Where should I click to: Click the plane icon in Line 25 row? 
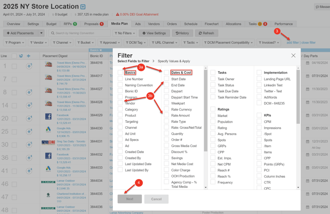[x=29, y=132]
